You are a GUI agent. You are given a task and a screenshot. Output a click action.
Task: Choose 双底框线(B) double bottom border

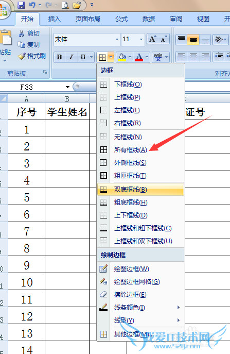click(141, 189)
